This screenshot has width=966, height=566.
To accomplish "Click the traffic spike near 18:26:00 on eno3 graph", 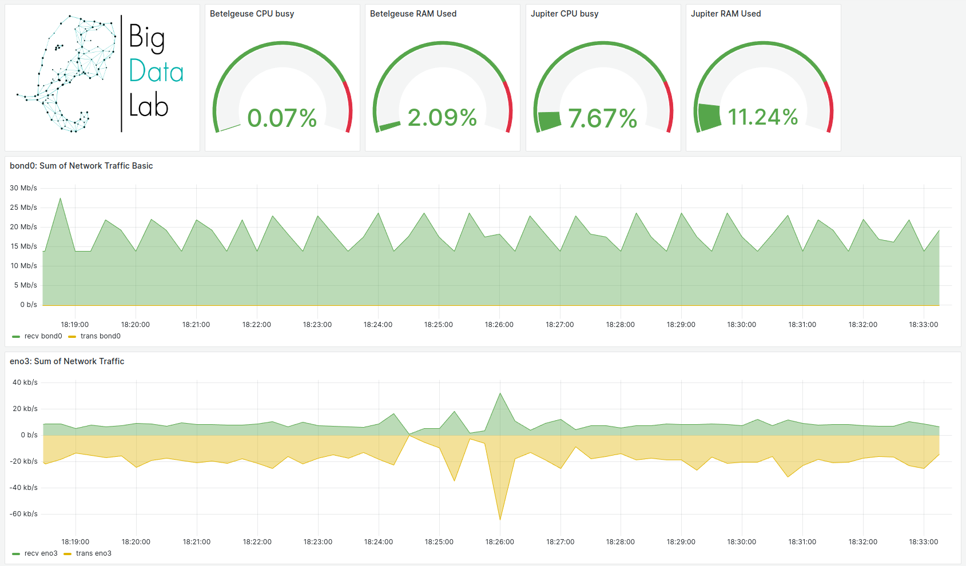I will click(x=500, y=394).
